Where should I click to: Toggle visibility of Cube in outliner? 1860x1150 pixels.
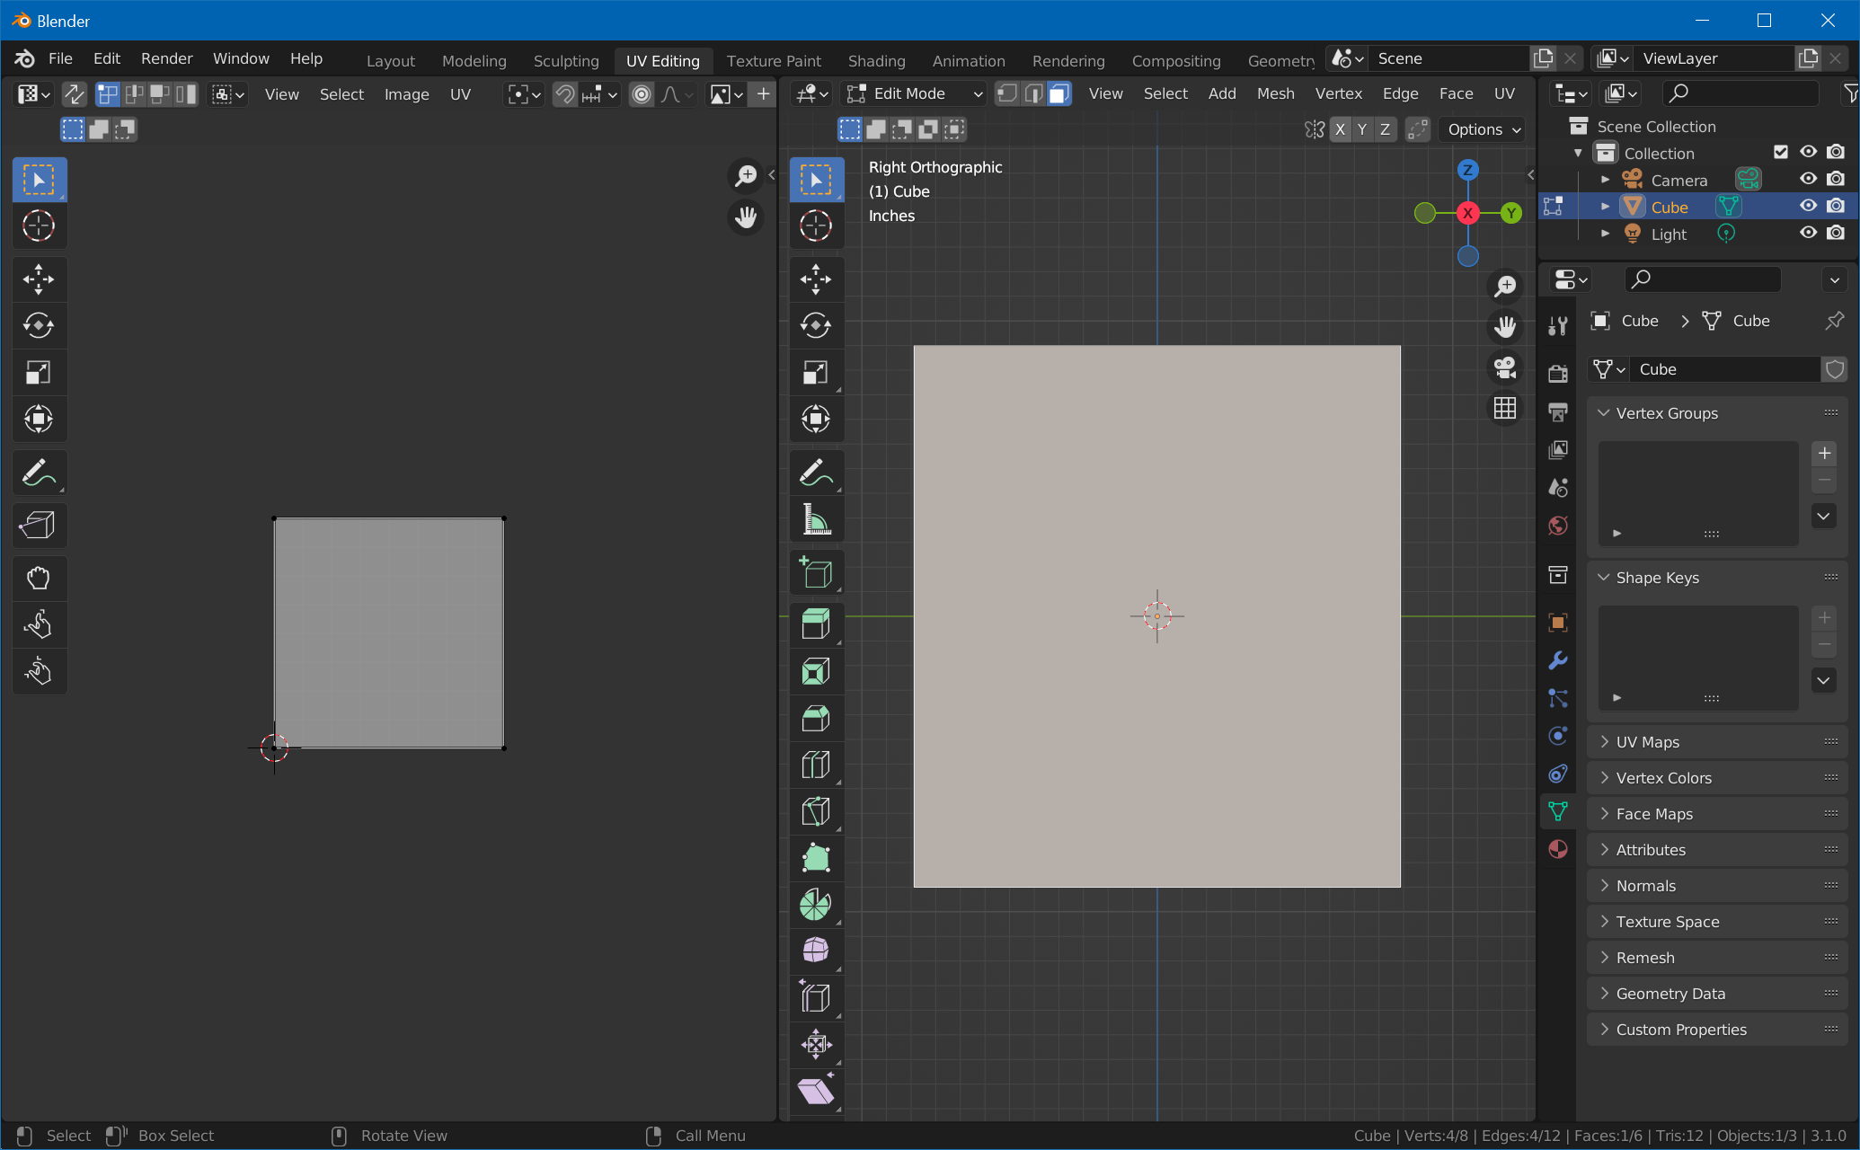coord(1805,206)
